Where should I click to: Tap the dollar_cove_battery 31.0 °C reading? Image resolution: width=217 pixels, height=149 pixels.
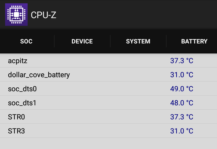coord(181,75)
